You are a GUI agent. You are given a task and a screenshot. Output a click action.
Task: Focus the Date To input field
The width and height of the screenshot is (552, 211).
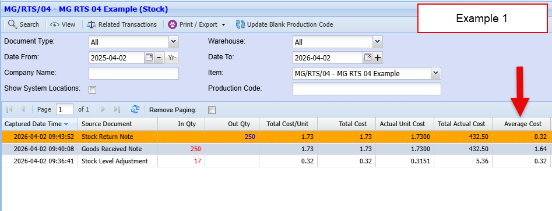pyautogui.click(x=328, y=58)
